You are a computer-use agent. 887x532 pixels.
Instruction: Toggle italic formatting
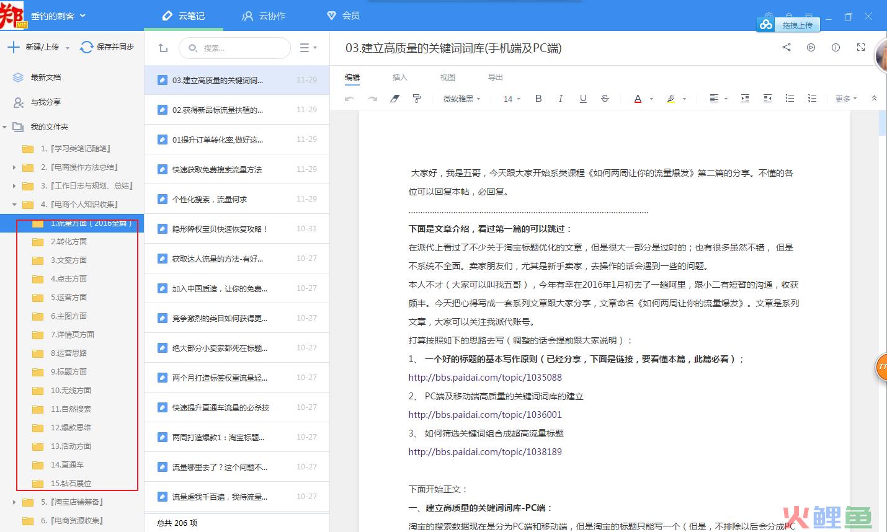[561, 99]
